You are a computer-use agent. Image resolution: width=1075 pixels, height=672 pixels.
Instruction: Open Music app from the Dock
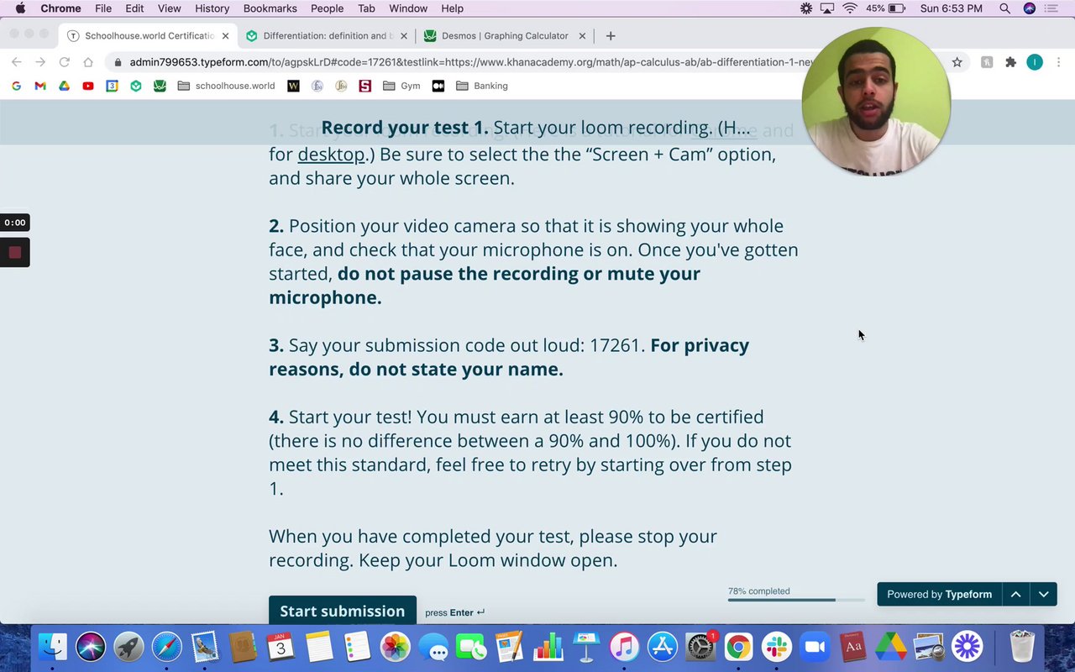(624, 647)
